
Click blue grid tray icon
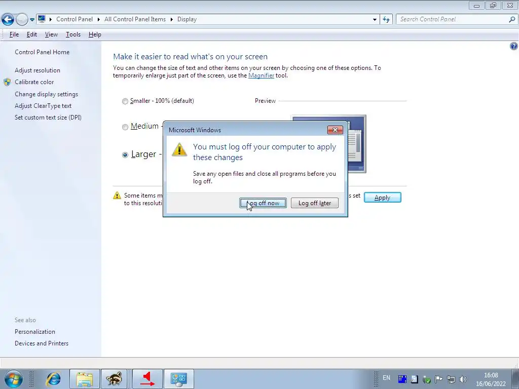click(402, 379)
